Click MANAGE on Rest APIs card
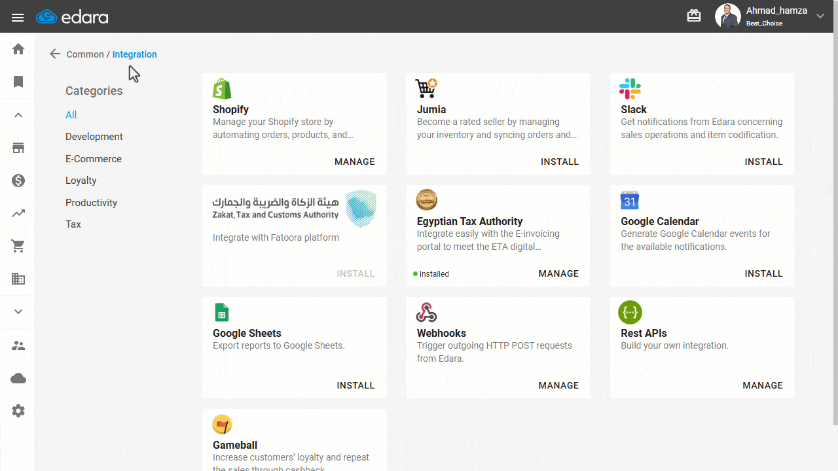 tap(763, 385)
